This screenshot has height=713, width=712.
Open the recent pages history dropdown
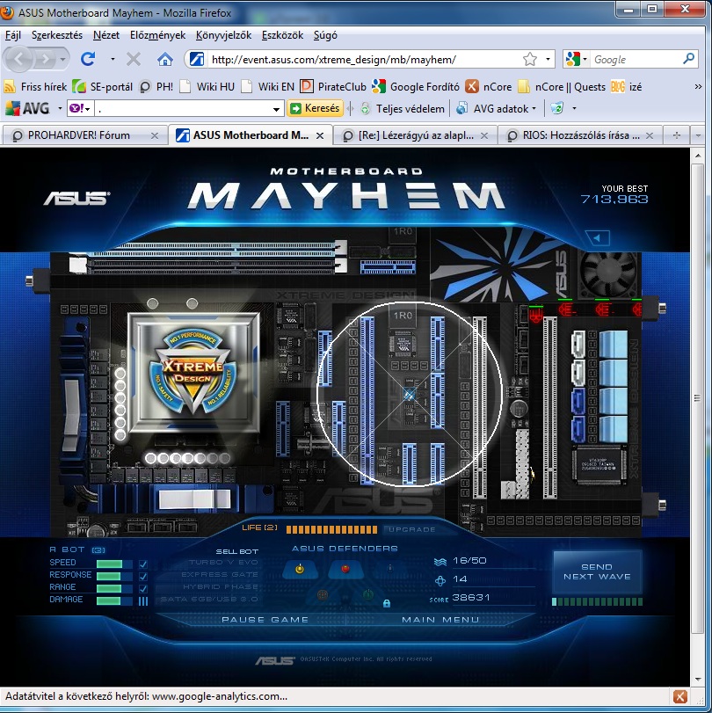click(62, 59)
